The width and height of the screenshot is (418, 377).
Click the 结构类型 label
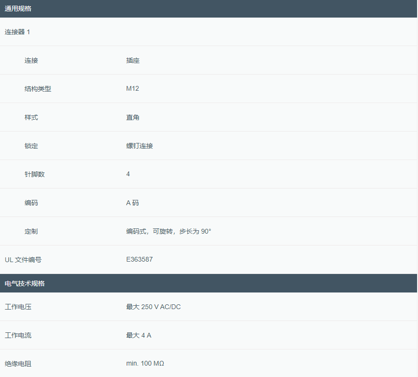coord(38,89)
